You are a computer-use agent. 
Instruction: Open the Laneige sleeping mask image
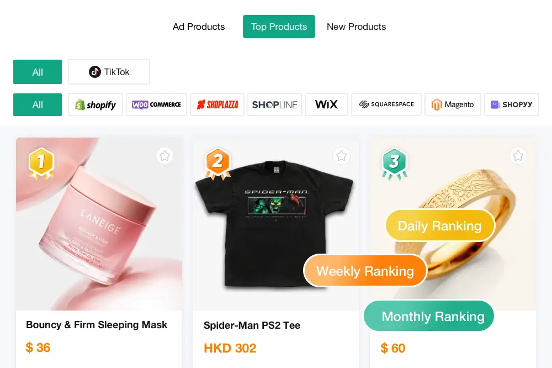point(99,224)
